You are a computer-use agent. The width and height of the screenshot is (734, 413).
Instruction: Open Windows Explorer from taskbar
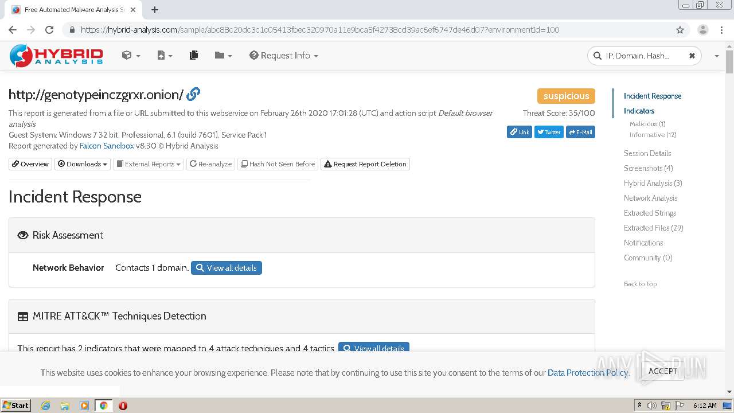coord(65,406)
